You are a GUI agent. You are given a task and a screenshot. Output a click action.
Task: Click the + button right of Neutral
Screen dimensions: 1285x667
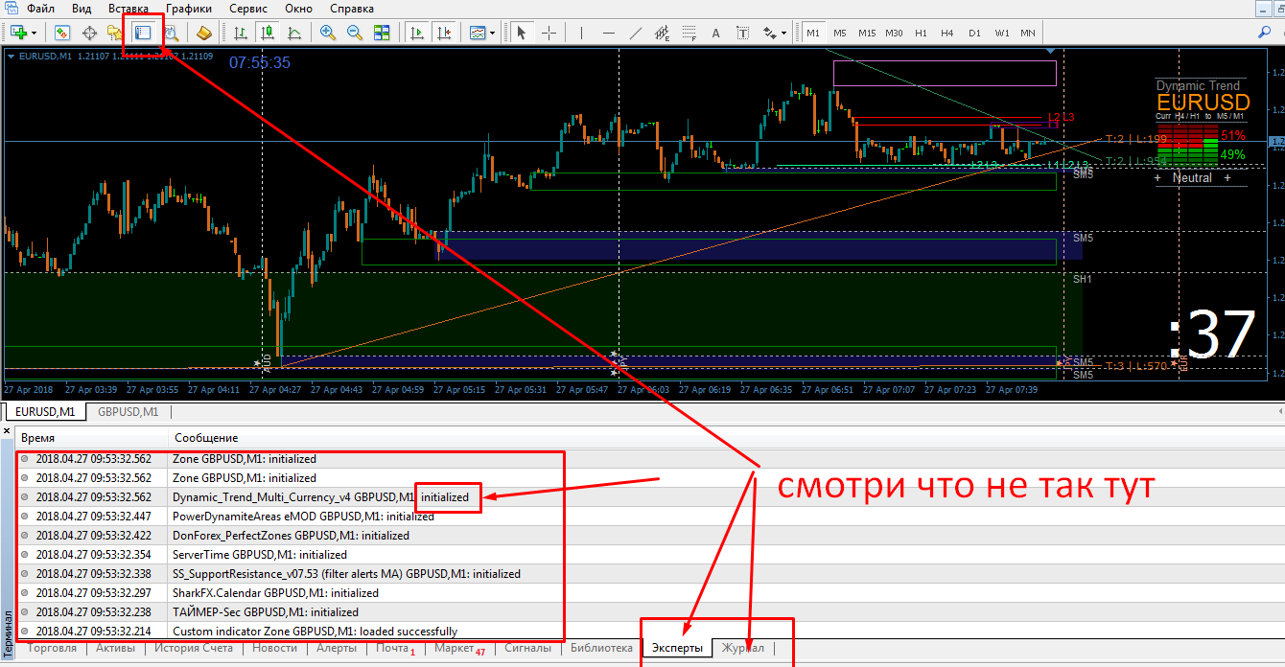[1226, 177]
